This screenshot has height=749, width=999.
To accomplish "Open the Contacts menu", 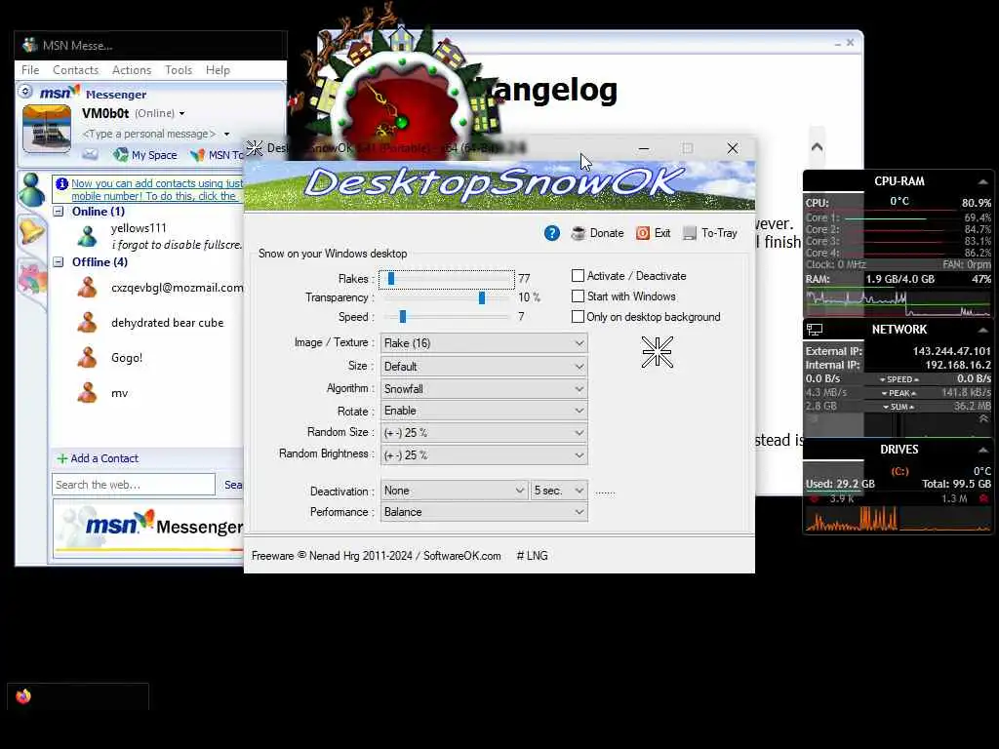I will click(x=75, y=70).
